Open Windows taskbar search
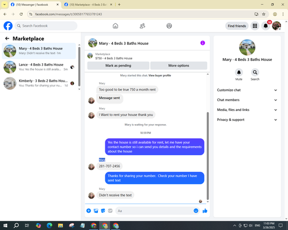This screenshot has height=230, width=288. click(16, 225)
